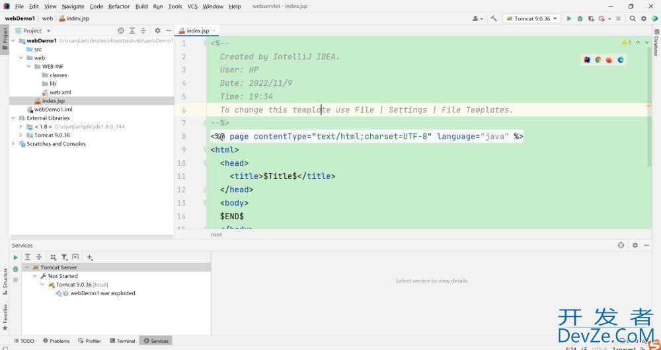Open page in built-in preview icon

(587, 60)
